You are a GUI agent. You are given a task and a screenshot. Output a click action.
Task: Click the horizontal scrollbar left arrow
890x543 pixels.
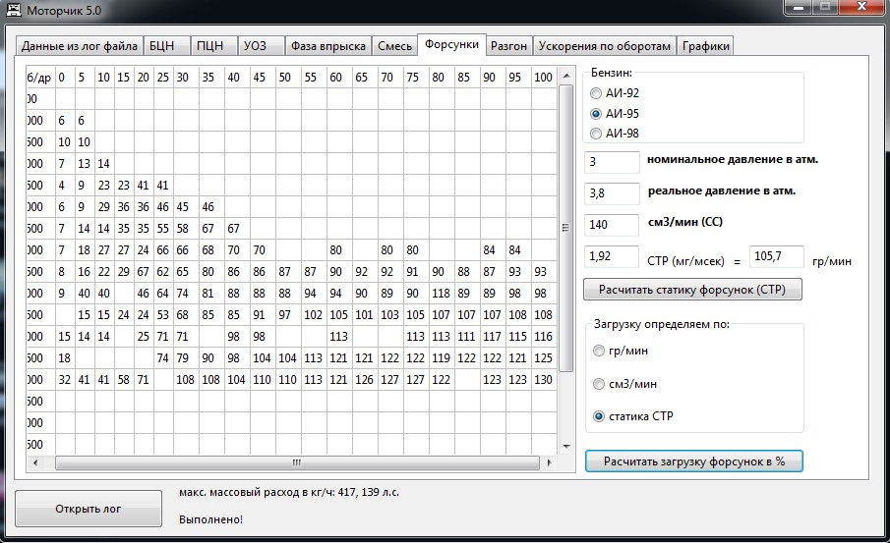[x=35, y=462]
